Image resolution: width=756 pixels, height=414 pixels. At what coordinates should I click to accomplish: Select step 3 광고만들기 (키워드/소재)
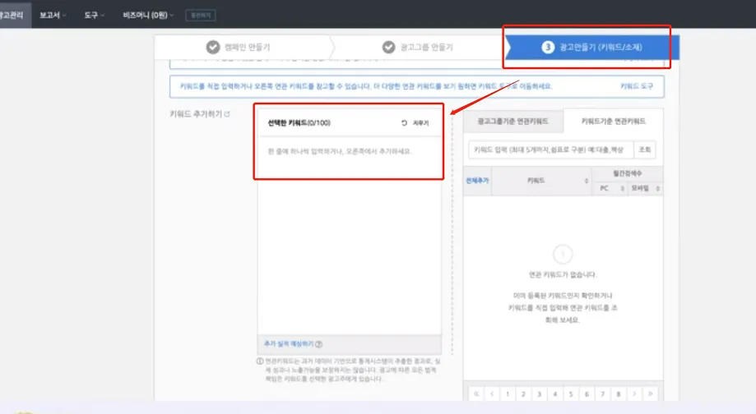(x=592, y=47)
